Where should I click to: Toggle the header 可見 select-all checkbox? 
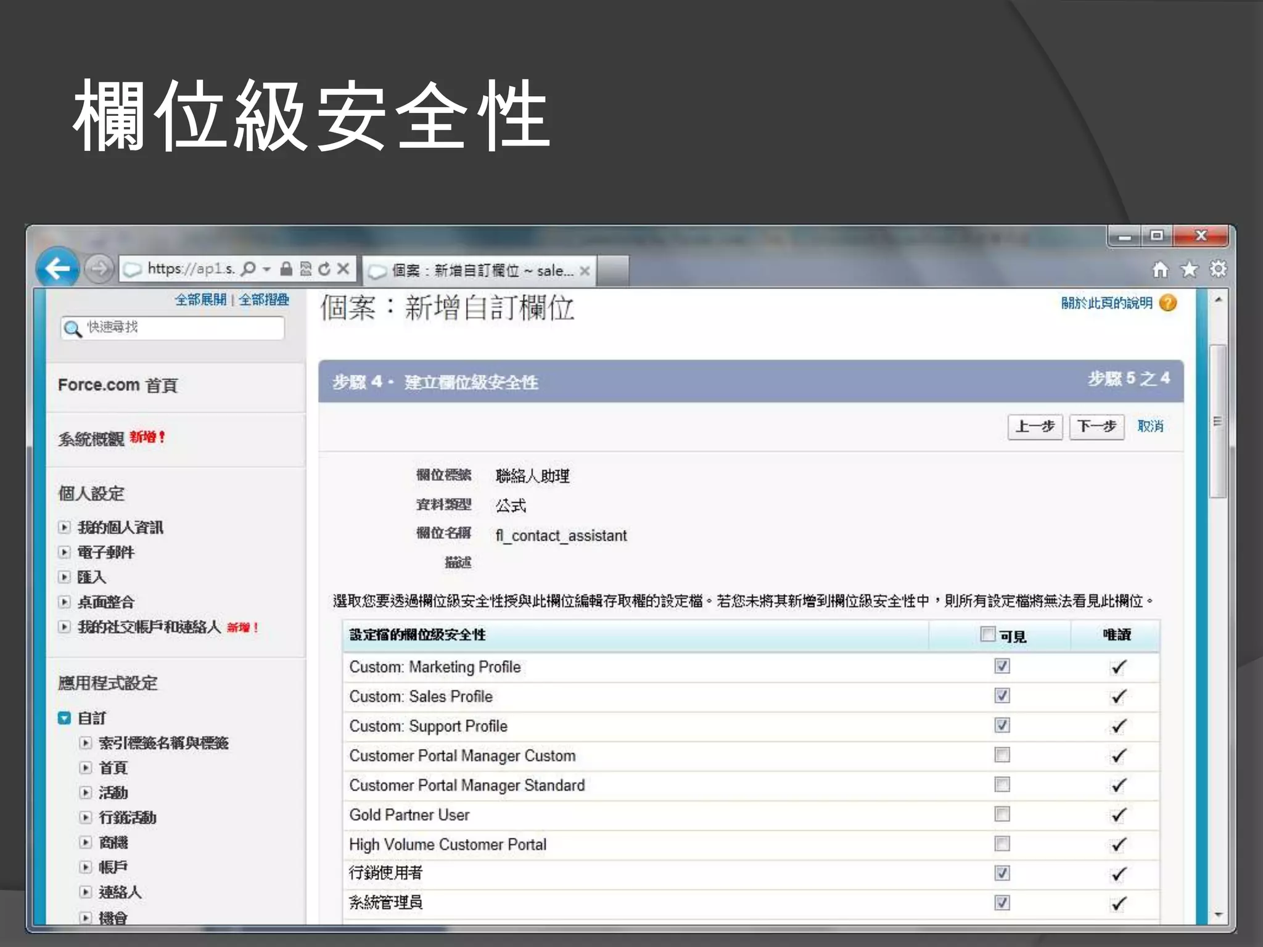987,634
